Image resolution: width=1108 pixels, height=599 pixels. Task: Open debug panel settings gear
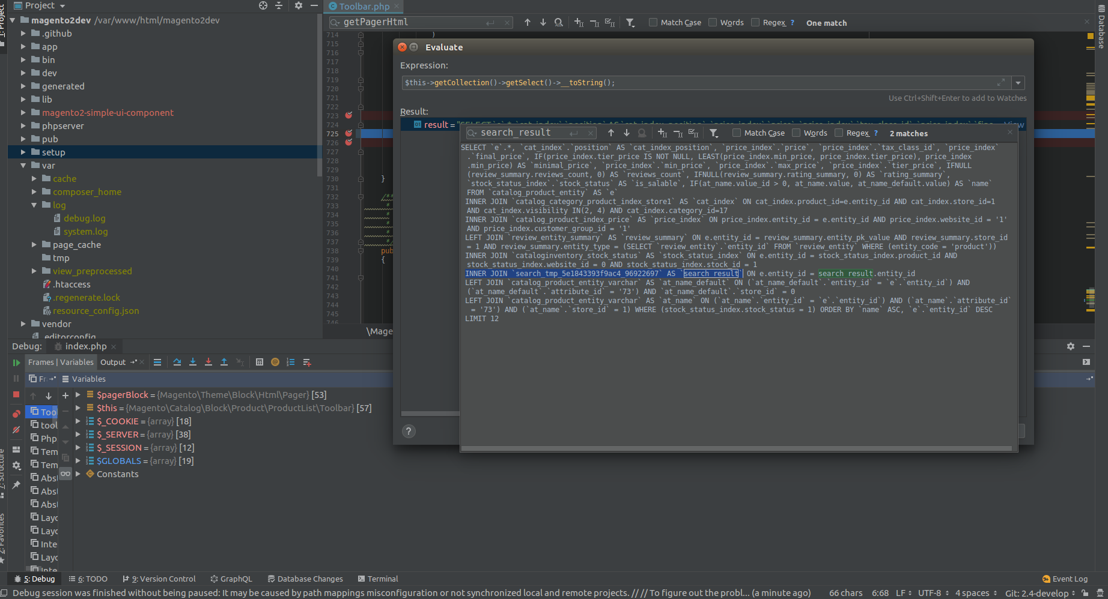point(1071,346)
